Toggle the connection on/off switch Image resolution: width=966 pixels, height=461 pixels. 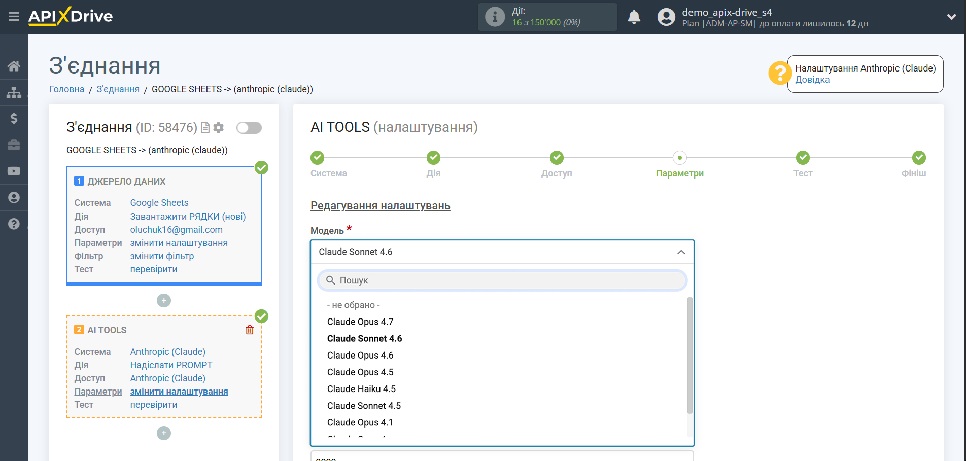point(249,128)
